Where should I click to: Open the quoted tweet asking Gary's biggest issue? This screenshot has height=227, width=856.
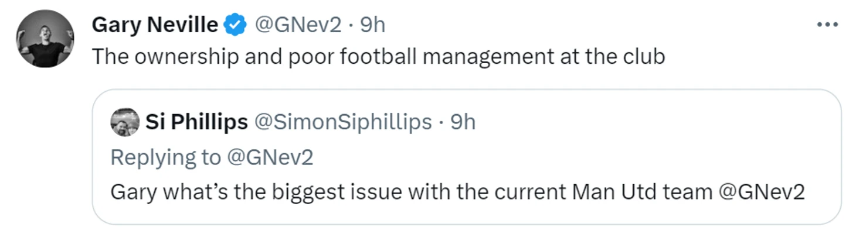click(x=467, y=157)
